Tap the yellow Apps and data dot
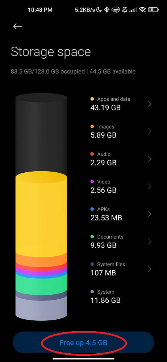Image resolution: width=167 pixels, height=362 pixels. [92, 99]
